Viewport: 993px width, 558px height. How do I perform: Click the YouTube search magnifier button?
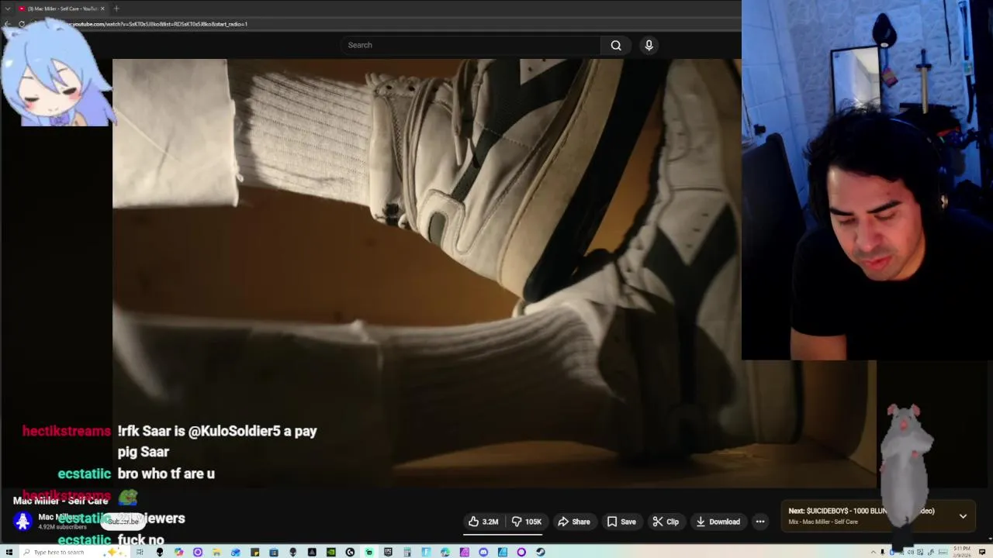(616, 45)
